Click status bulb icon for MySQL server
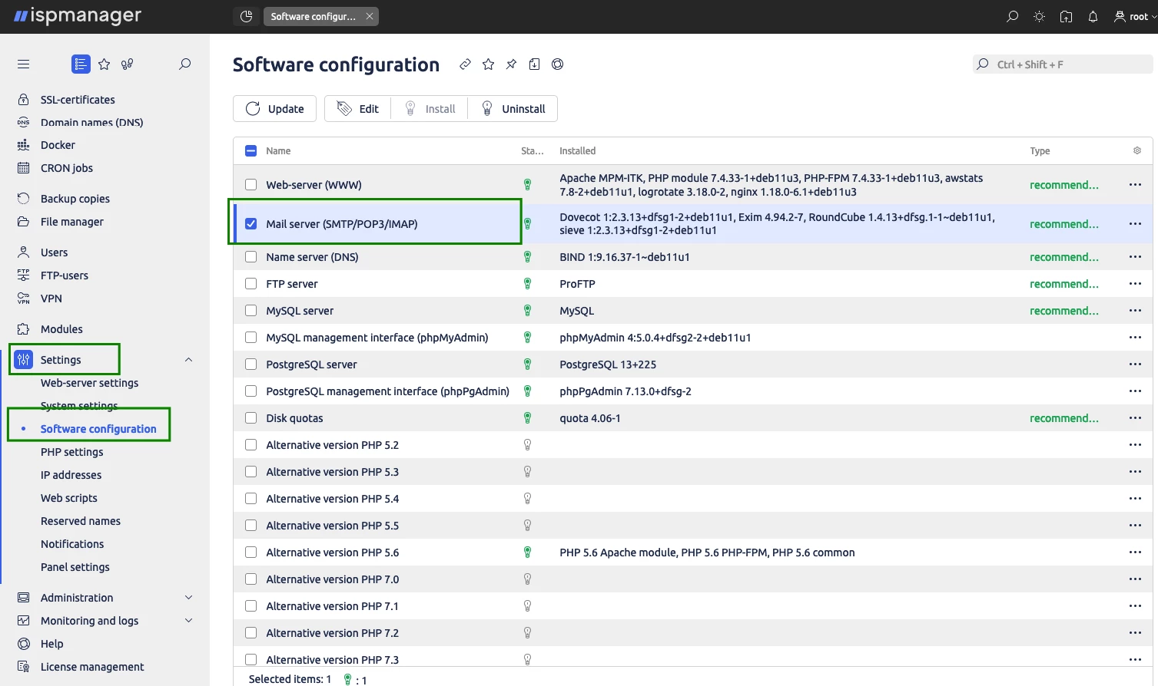The image size is (1158, 686). coord(528,311)
